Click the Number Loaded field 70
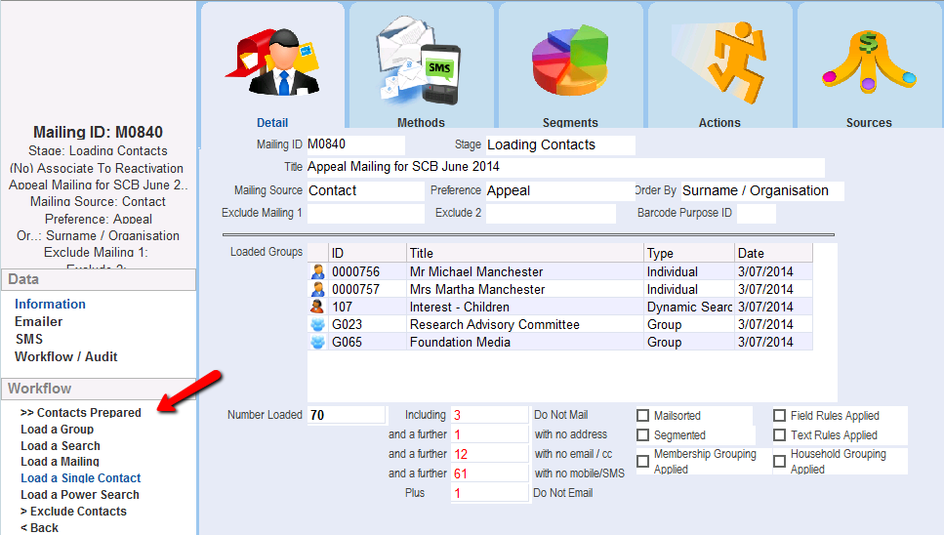The height and width of the screenshot is (535, 944). pos(347,415)
